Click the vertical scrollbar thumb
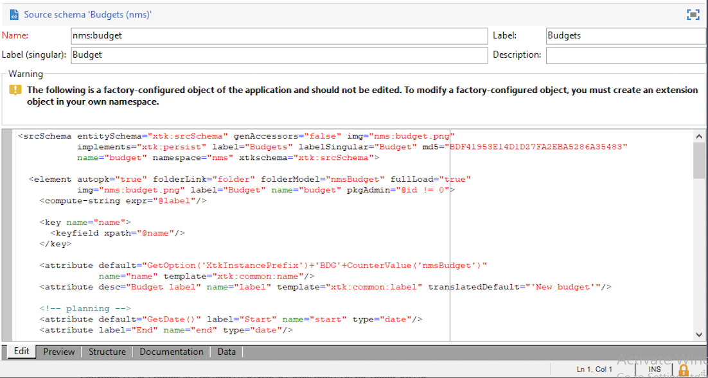Screen dimensions: 708x378 point(699,161)
